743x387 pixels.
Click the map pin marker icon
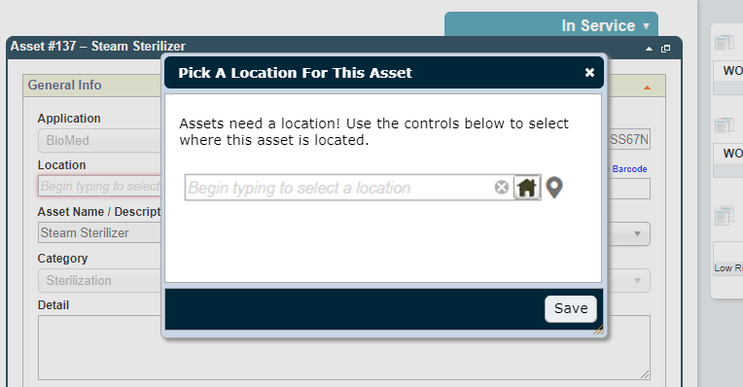tap(554, 187)
